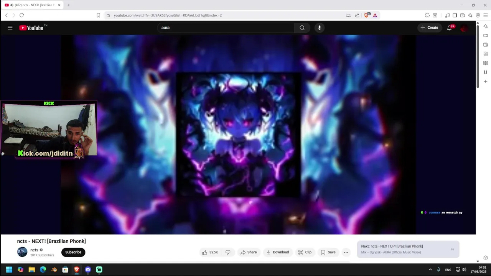Click the search magnifier button
491x276 pixels.
(302, 28)
